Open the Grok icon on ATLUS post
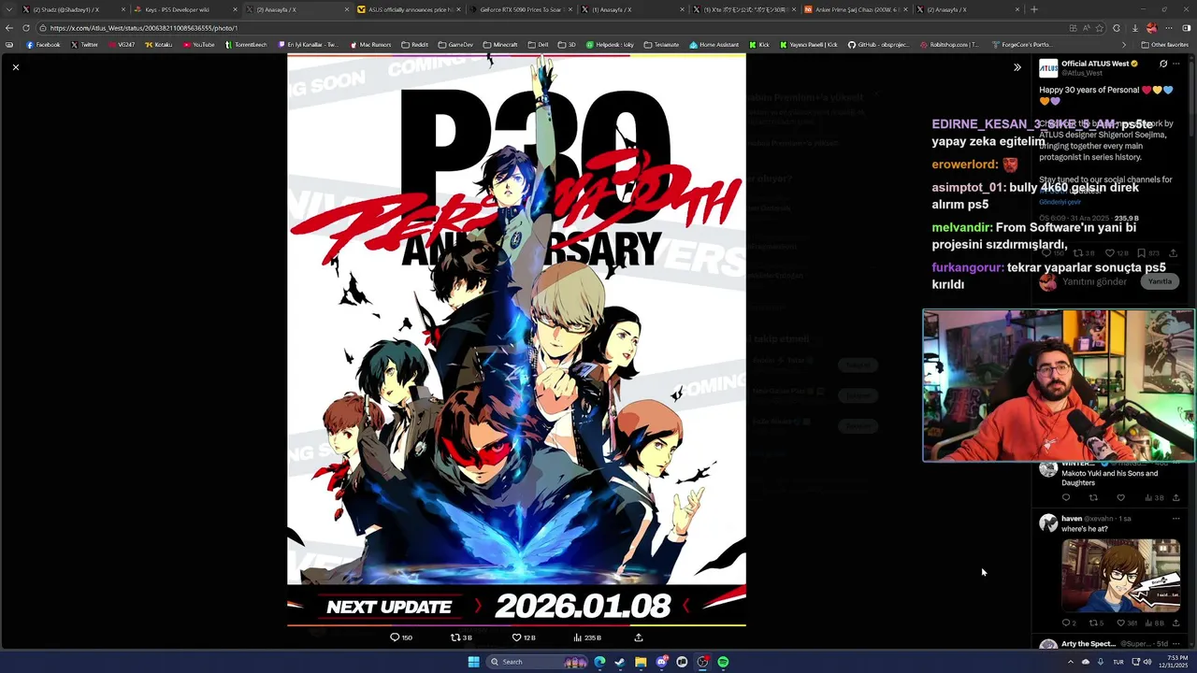 [x=1163, y=64]
